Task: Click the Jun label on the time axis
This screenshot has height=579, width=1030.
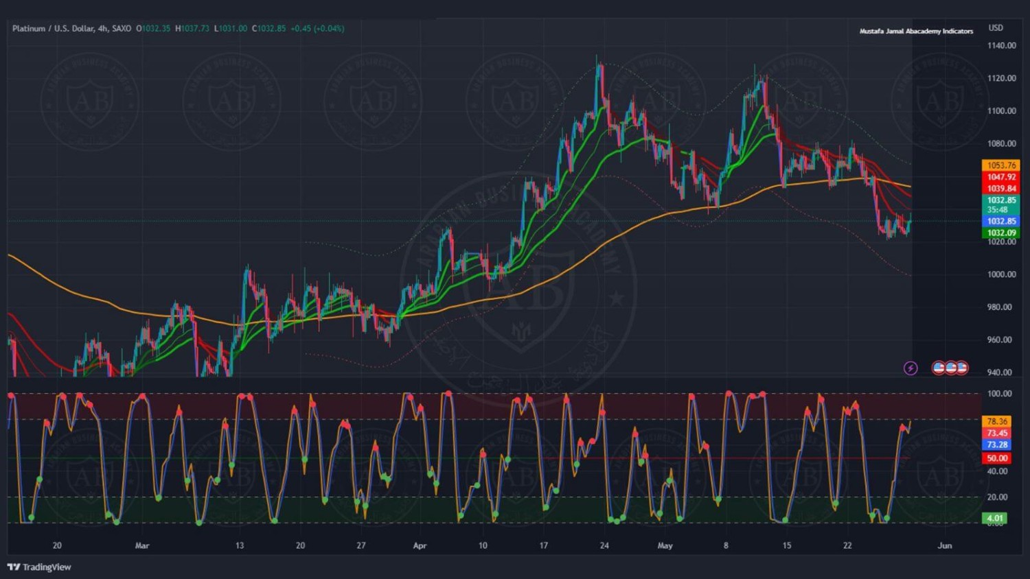Action: 945,546
